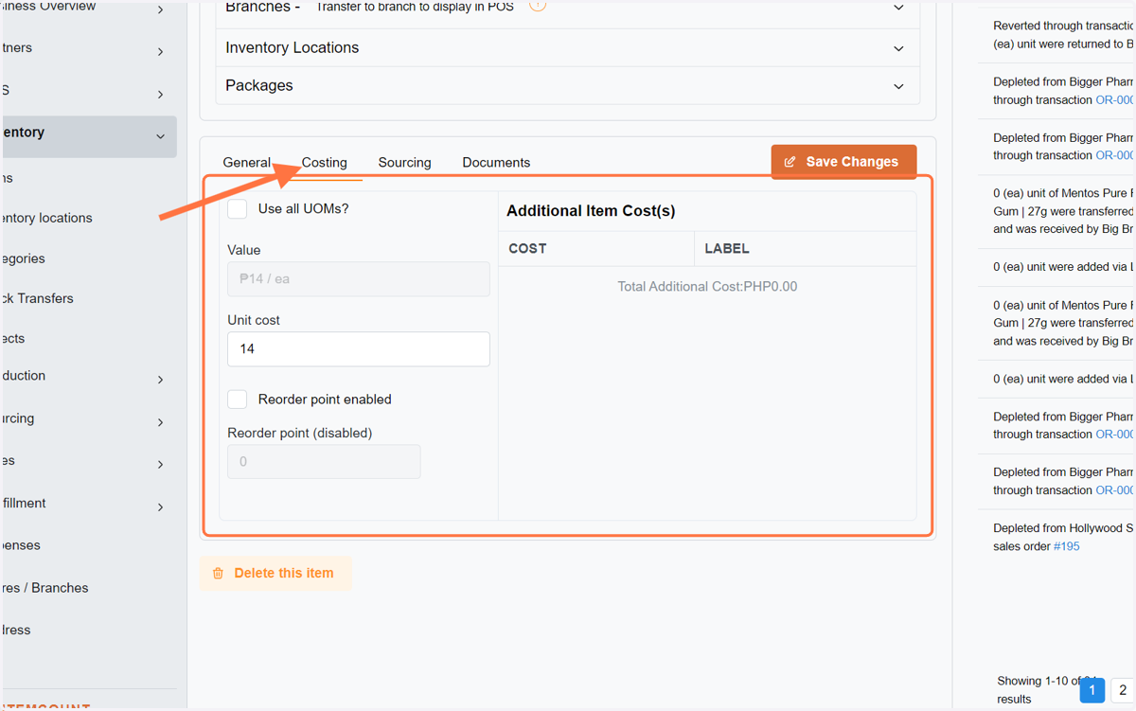Open Stores / Branches in the sidebar

44,588
